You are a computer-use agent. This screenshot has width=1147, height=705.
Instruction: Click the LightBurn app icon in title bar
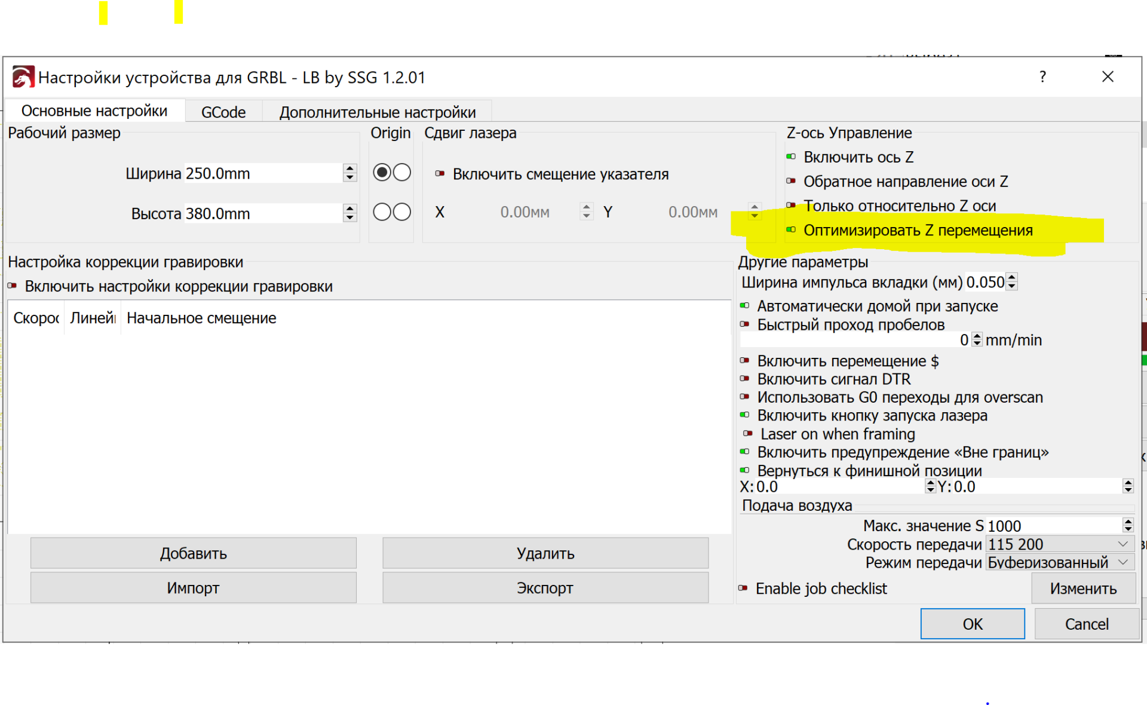(x=23, y=77)
